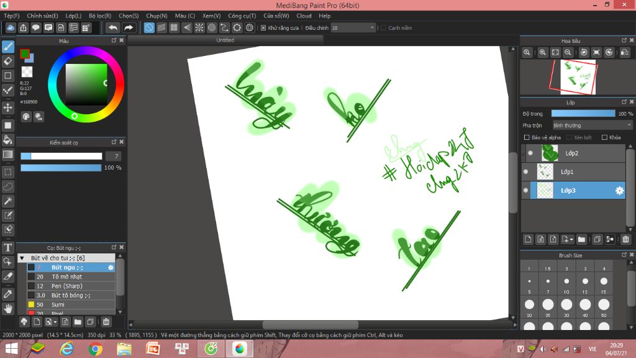Select the Eraser tool in left toolbar
Viewport: 636px width, 358px height.
8,61
